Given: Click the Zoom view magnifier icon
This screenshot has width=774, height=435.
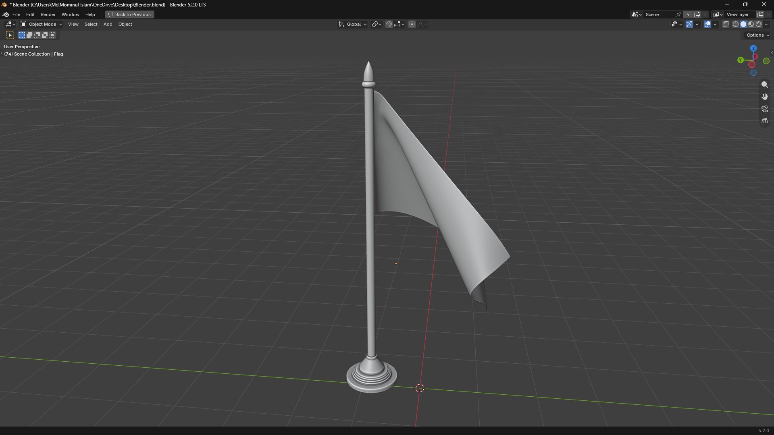Looking at the screenshot, I should [765, 85].
